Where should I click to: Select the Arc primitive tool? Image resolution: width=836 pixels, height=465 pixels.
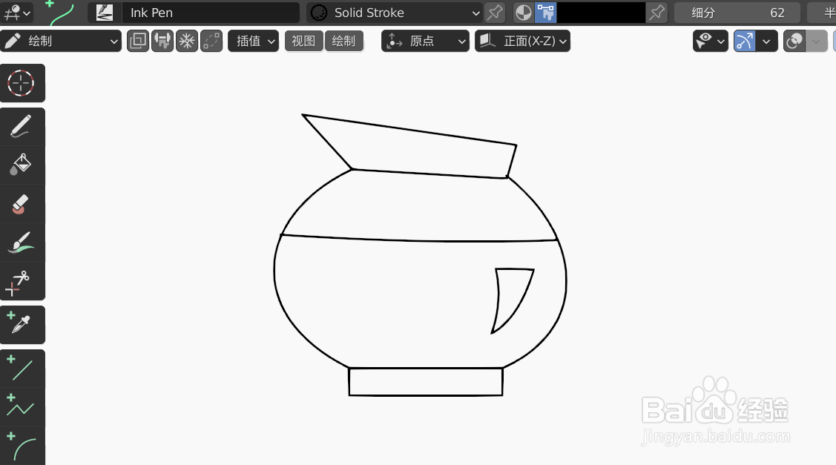pyautogui.click(x=22, y=445)
